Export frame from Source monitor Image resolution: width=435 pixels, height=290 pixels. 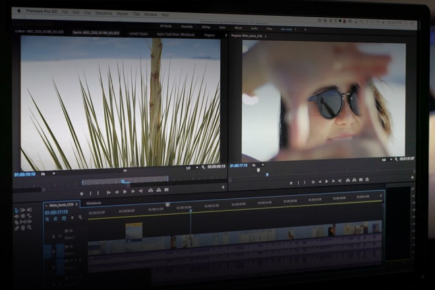point(167,190)
